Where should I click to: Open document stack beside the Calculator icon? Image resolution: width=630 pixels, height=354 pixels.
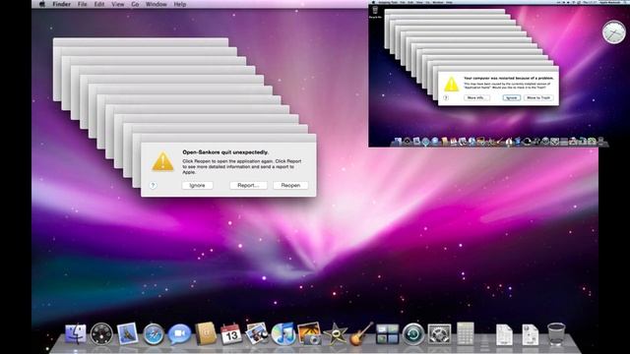[x=504, y=334]
